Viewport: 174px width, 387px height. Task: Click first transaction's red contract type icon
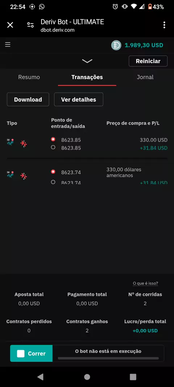pyautogui.click(x=24, y=143)
